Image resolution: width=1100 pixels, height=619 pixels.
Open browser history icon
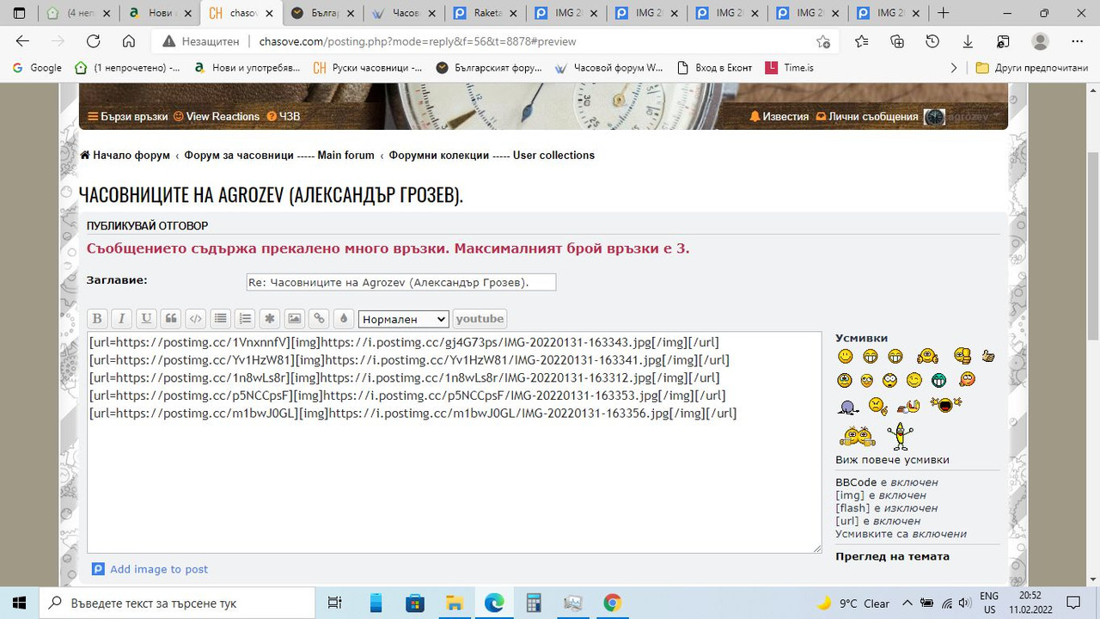(x=932, y=41)
